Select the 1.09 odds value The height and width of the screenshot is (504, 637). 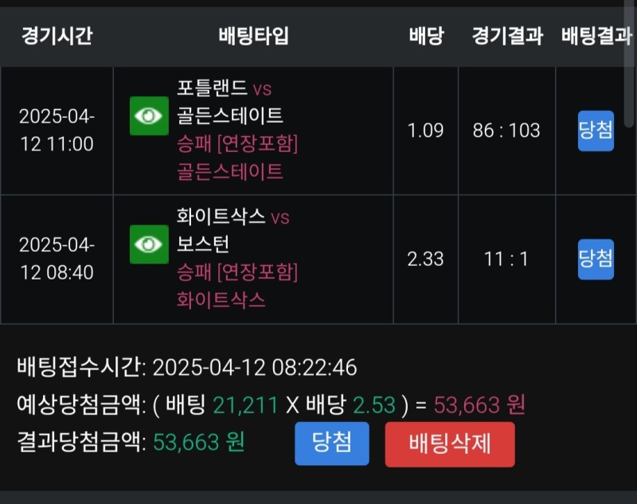pos(426,131)
